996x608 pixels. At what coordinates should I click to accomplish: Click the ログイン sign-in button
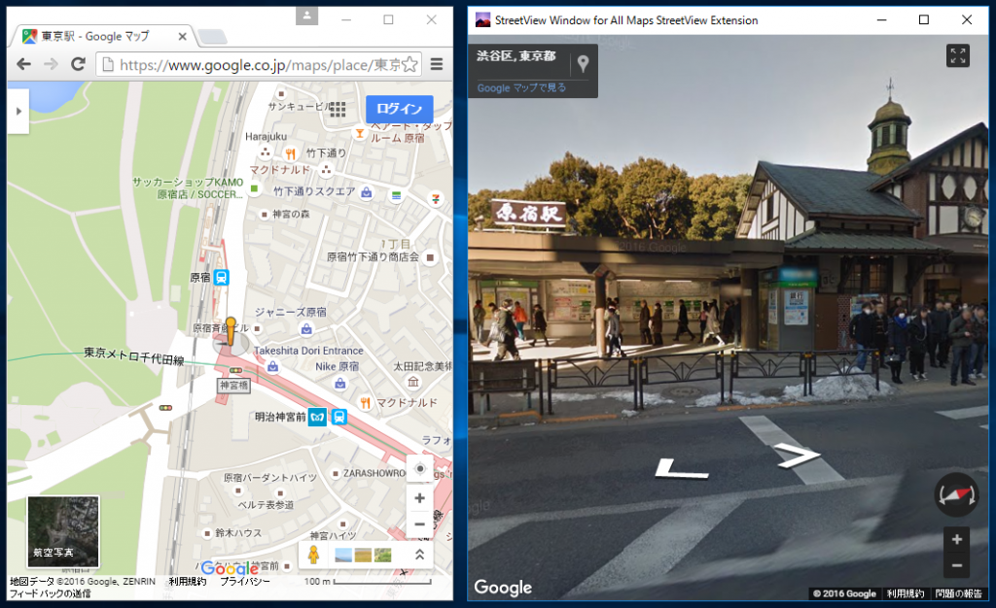point(399,109)
